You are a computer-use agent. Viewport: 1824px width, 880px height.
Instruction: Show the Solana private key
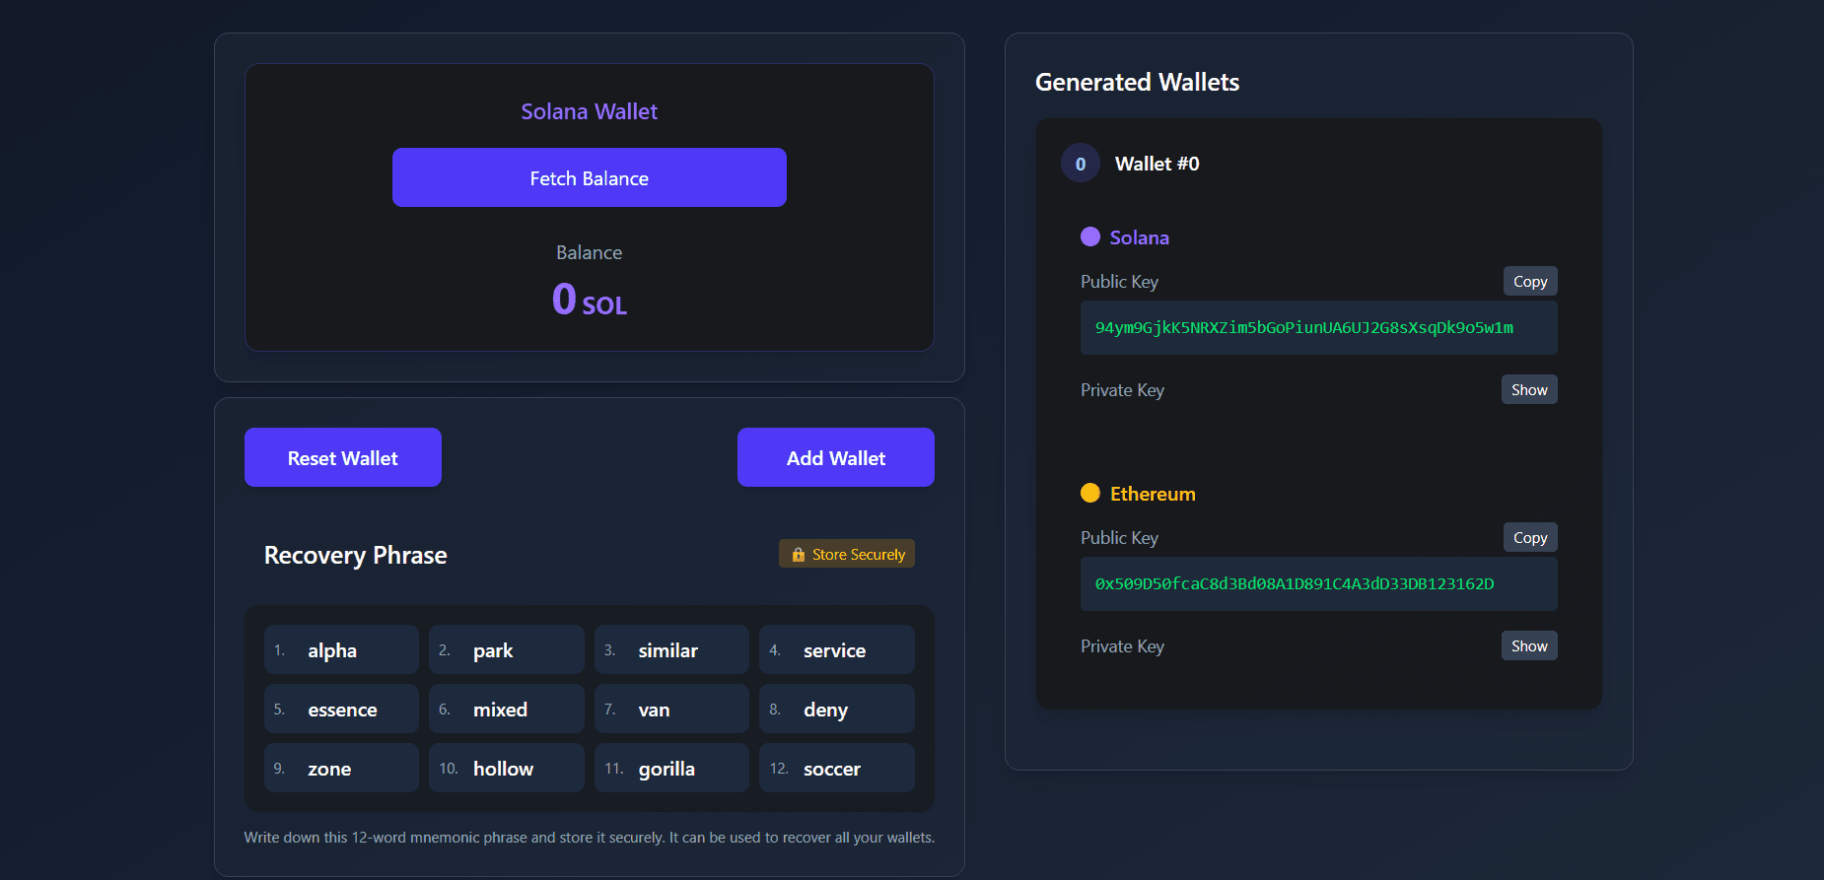(1529, 389)
